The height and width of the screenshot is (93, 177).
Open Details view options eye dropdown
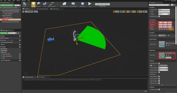click(175, 5)
